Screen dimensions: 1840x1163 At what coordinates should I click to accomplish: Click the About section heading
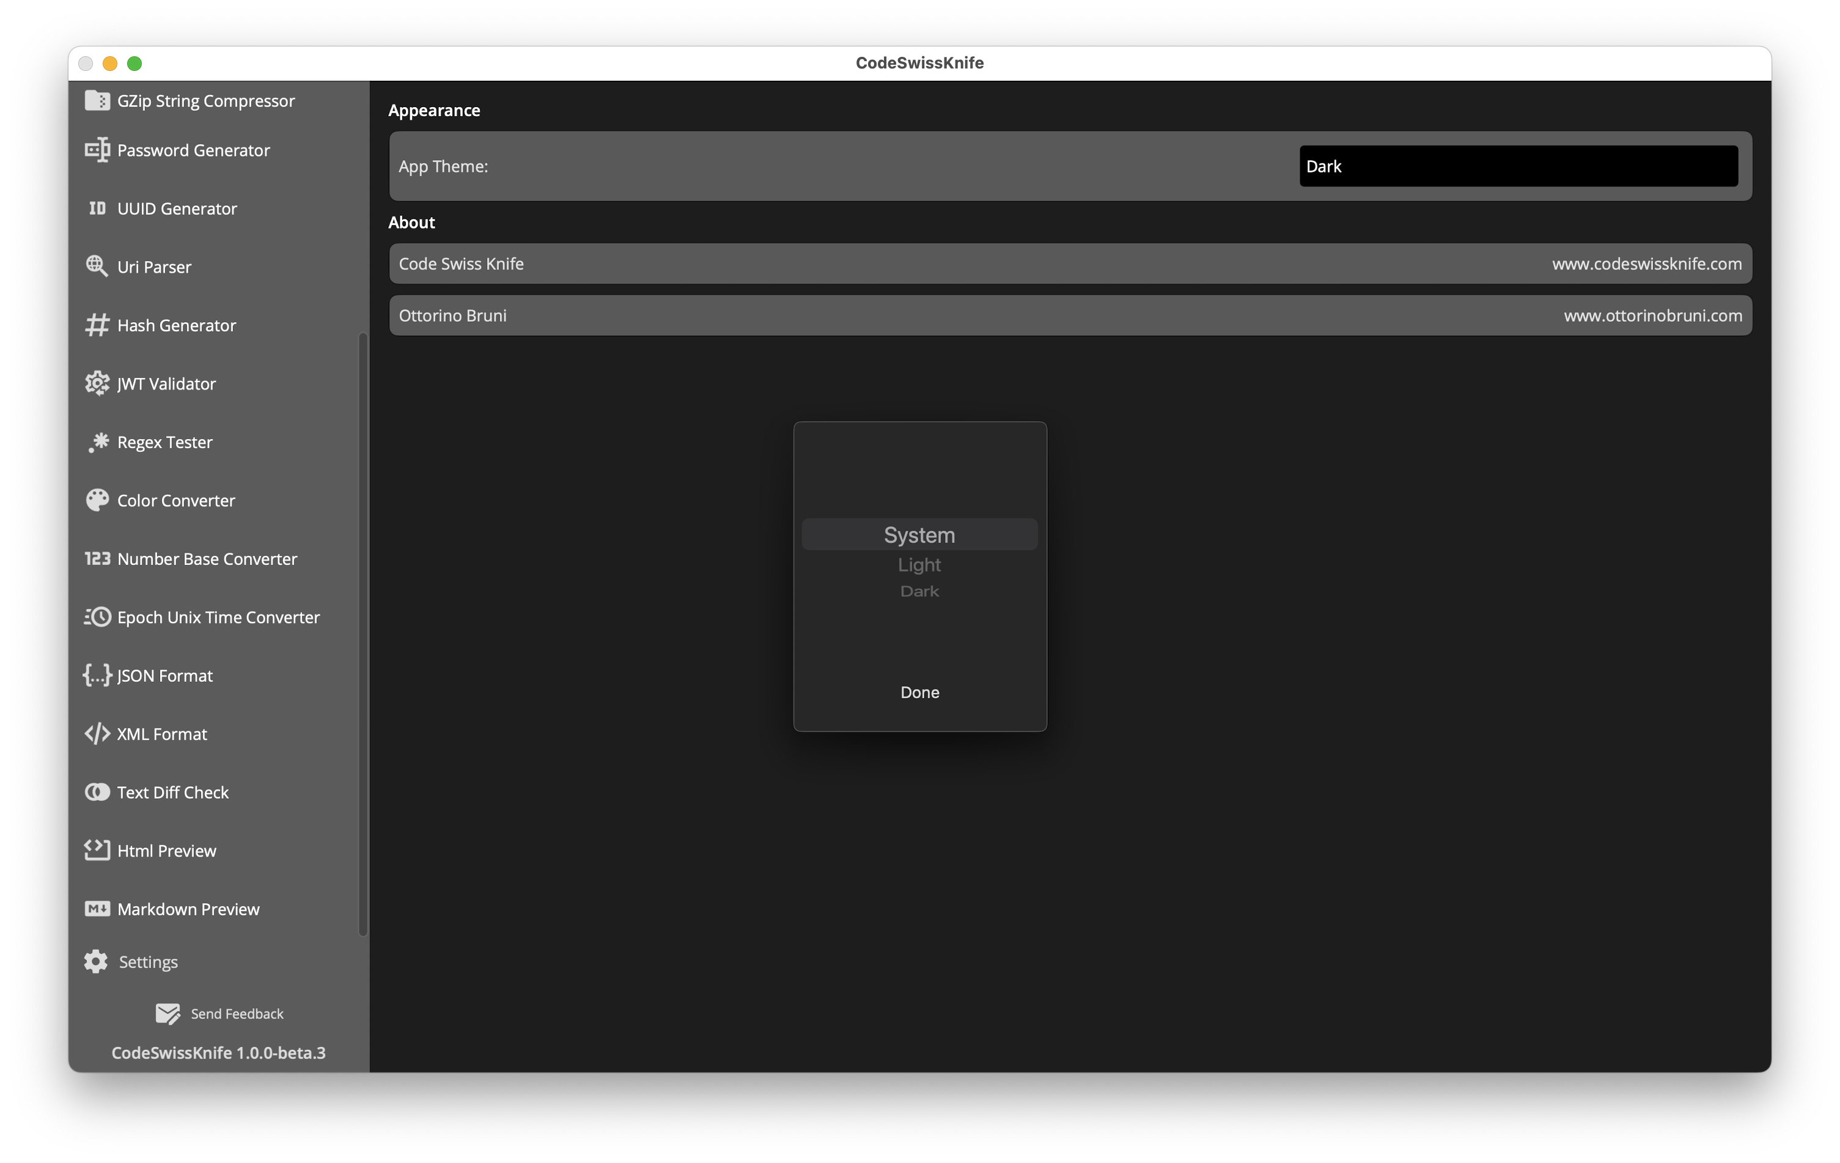coord(411,223)
